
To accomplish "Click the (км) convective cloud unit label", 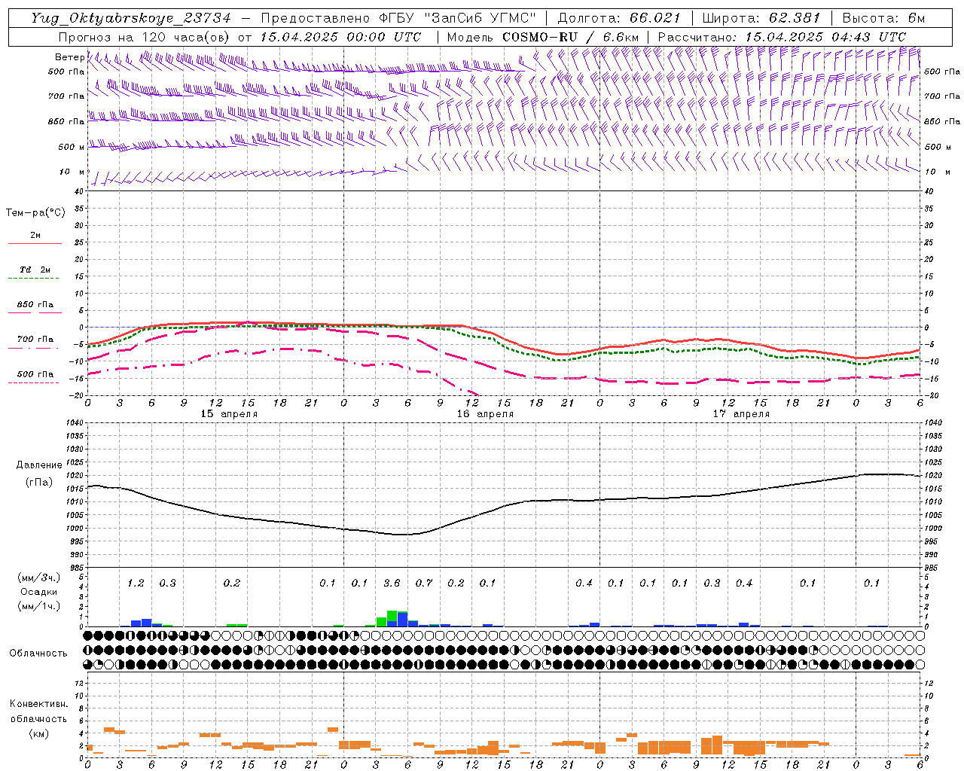I will tap(38, 733).
